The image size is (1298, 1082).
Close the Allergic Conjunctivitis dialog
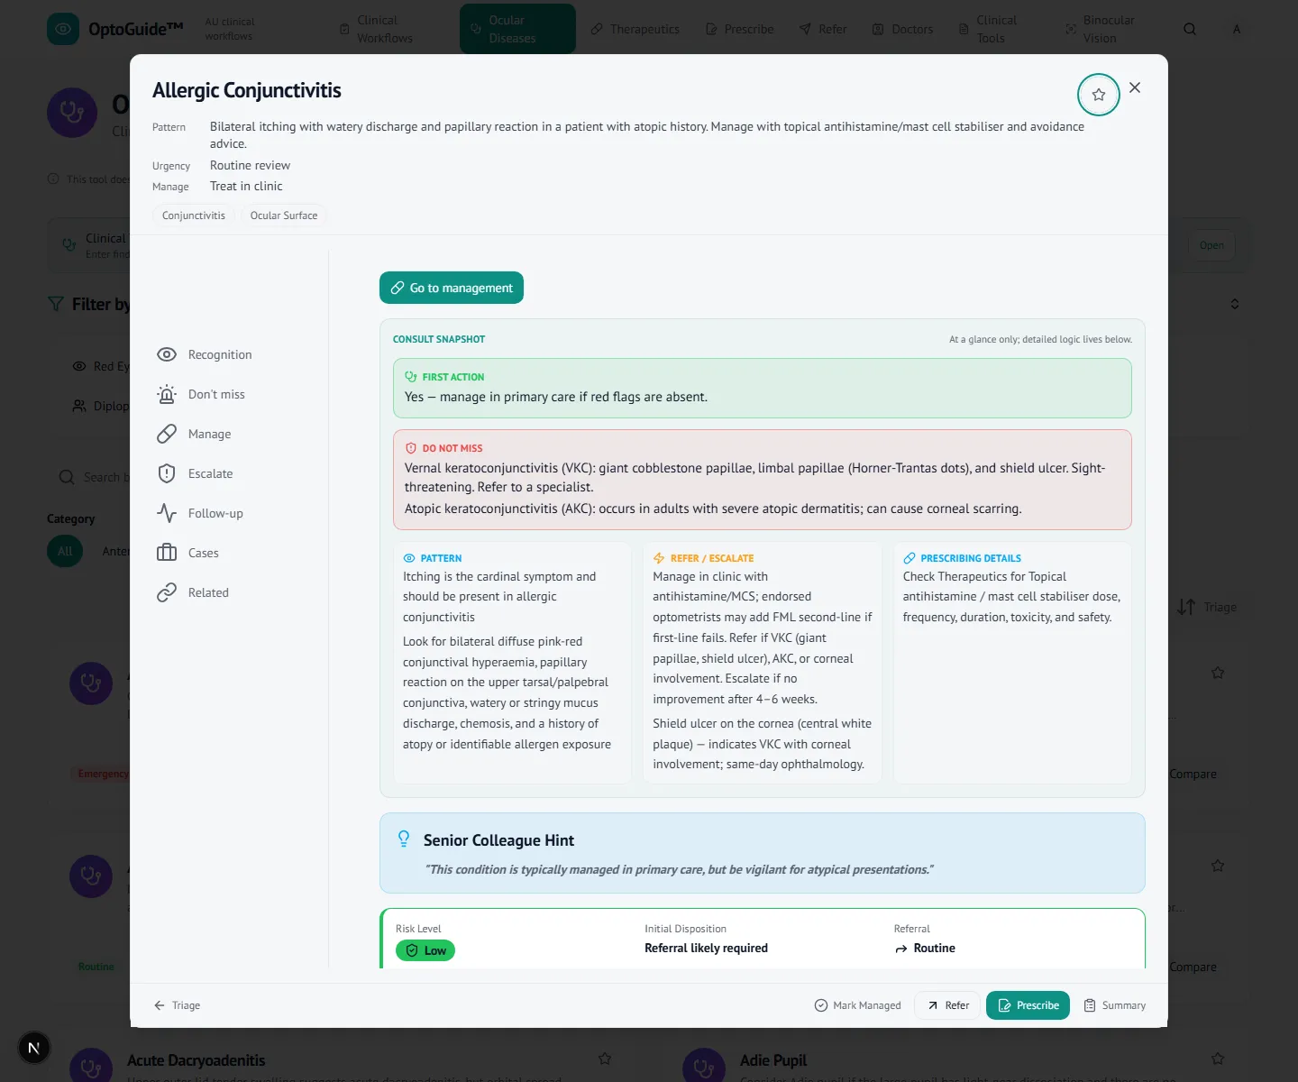pos(1135,87)
